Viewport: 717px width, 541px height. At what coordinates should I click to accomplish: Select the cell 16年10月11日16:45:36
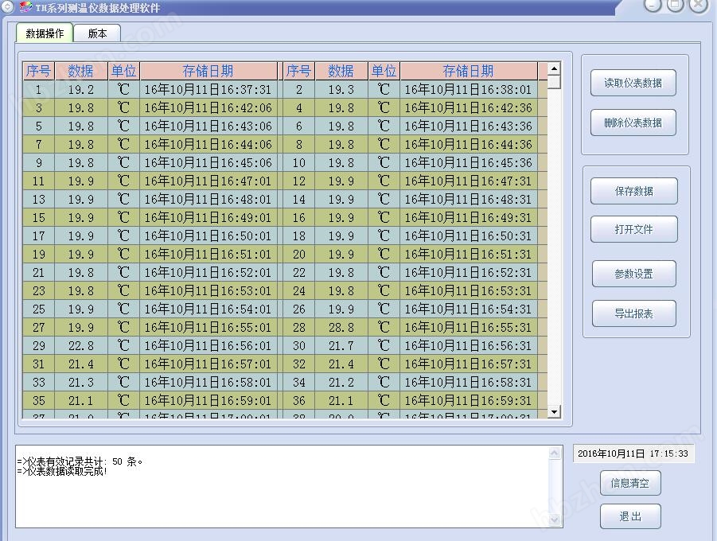point(468,163)
